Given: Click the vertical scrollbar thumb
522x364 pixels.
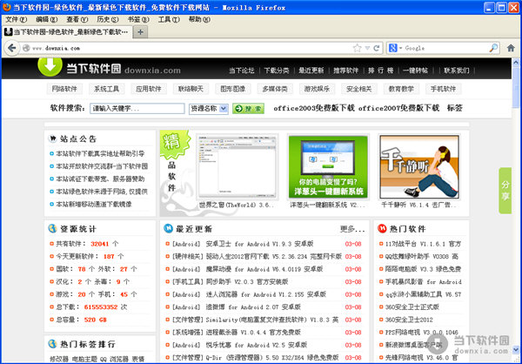Looking at the screenshot, I should (x=516, y=87).
